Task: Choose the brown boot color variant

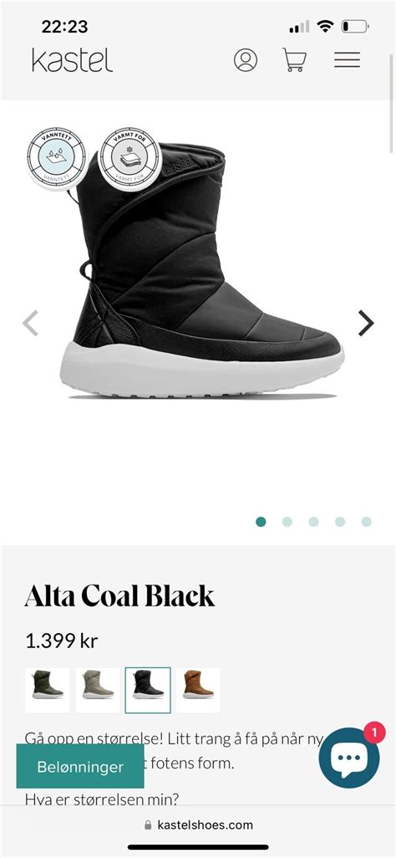Action: tap(198, 690)
